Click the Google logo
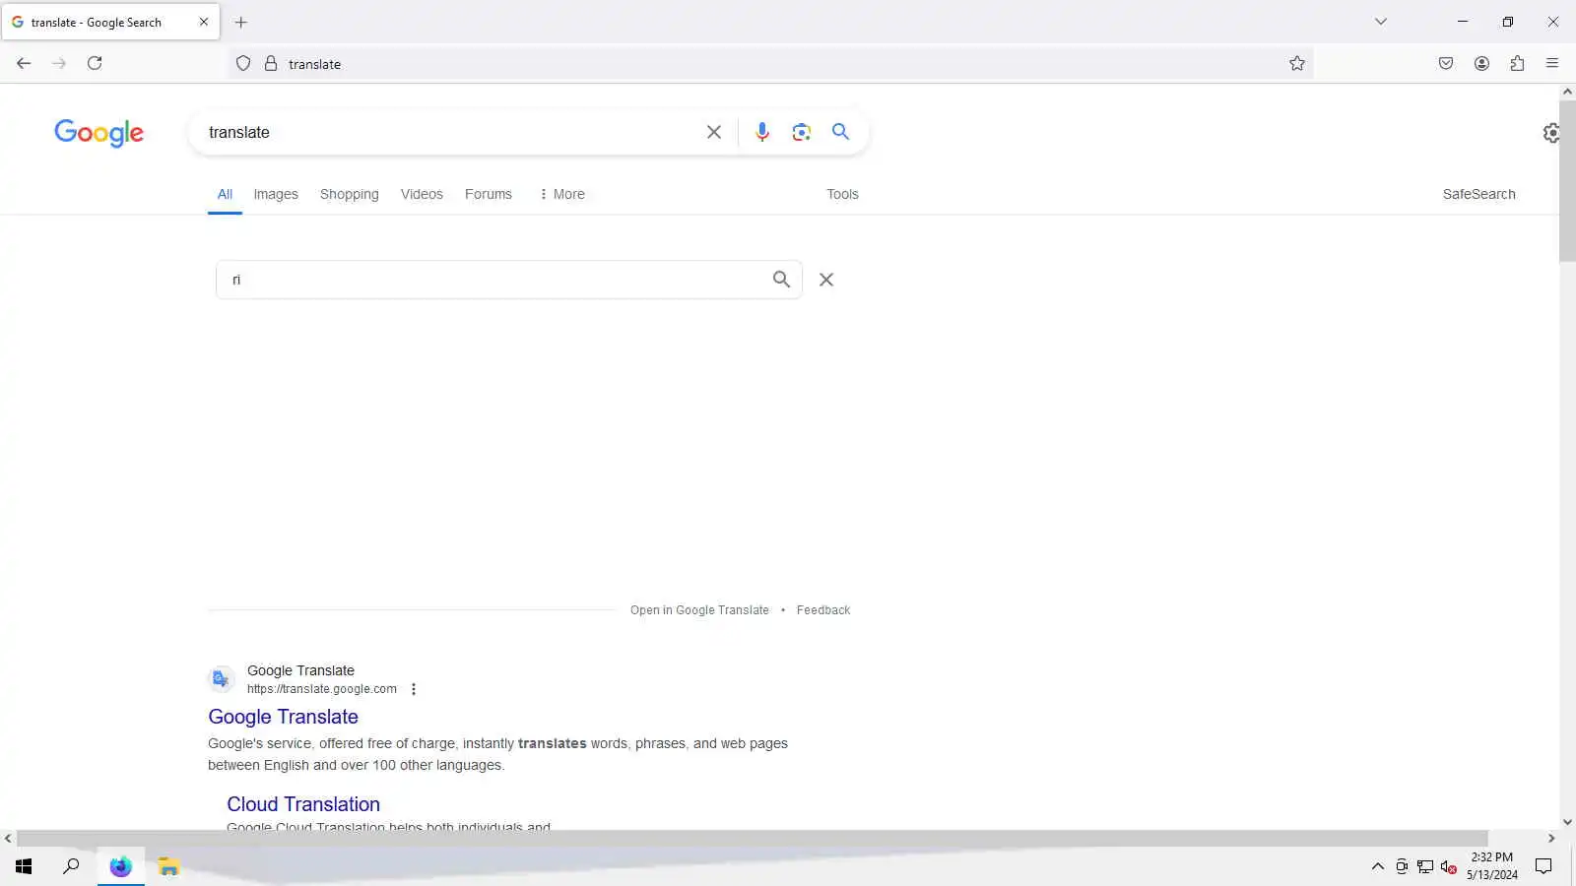1576x886 pixels. pos(98,133)
